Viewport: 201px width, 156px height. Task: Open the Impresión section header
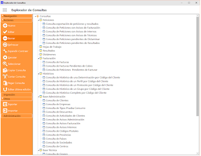(x=16, y=95)
